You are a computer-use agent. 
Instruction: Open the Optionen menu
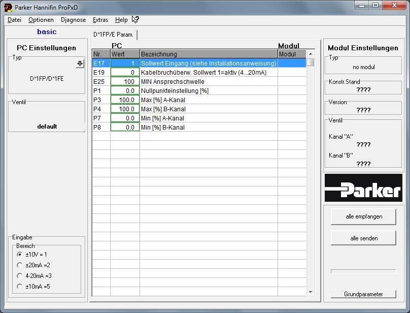click(41, 20)
